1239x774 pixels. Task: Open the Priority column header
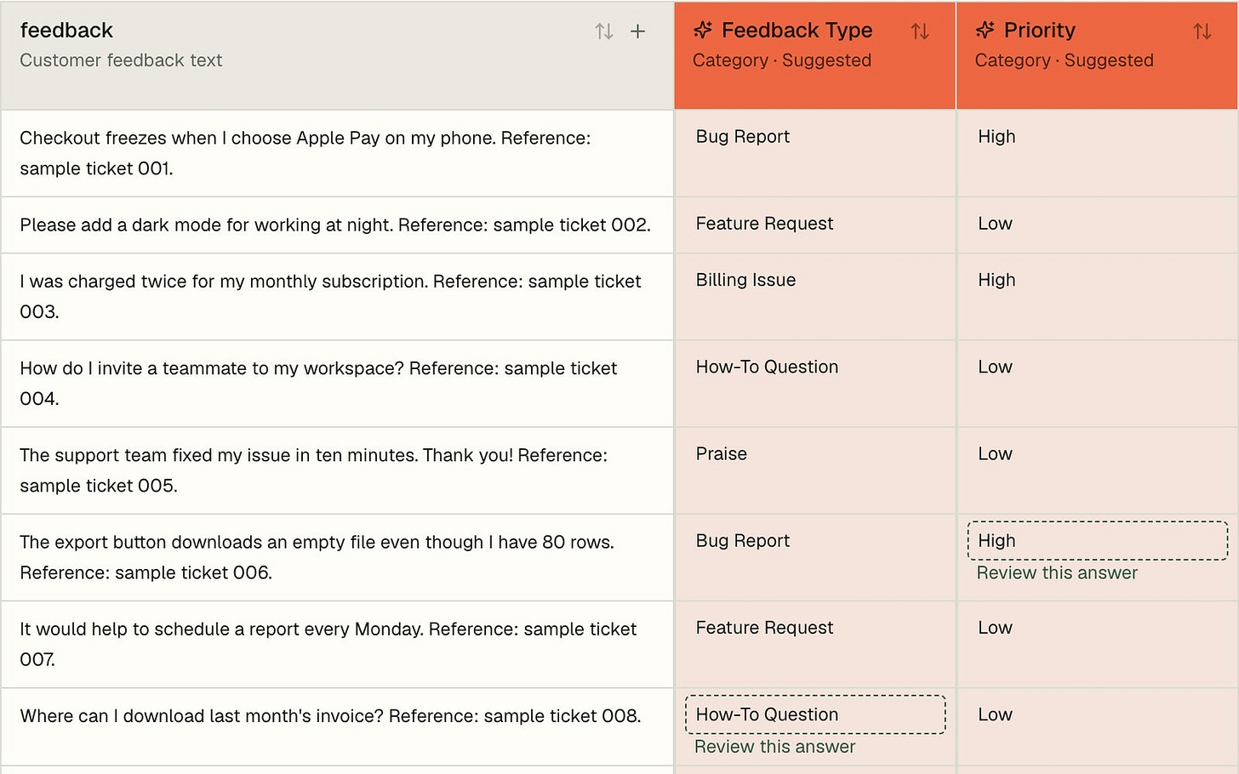pyautogui.click(x=1097, y=55)
